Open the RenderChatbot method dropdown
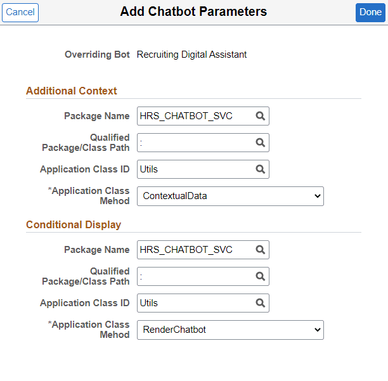Screen dimensions: 388x381 230,330
